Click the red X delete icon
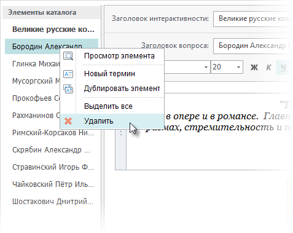The image size is (293, 233). tap(68, 121)
